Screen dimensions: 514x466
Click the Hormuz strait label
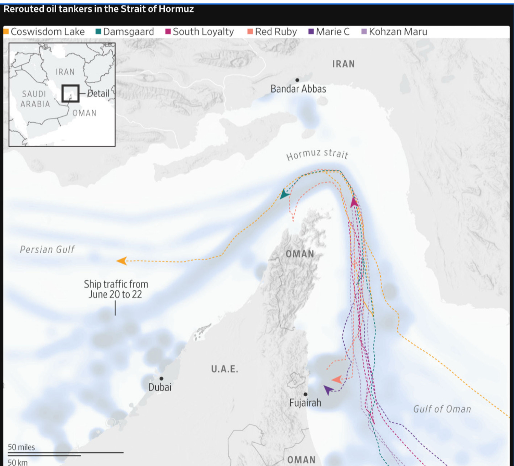point(317,154)
